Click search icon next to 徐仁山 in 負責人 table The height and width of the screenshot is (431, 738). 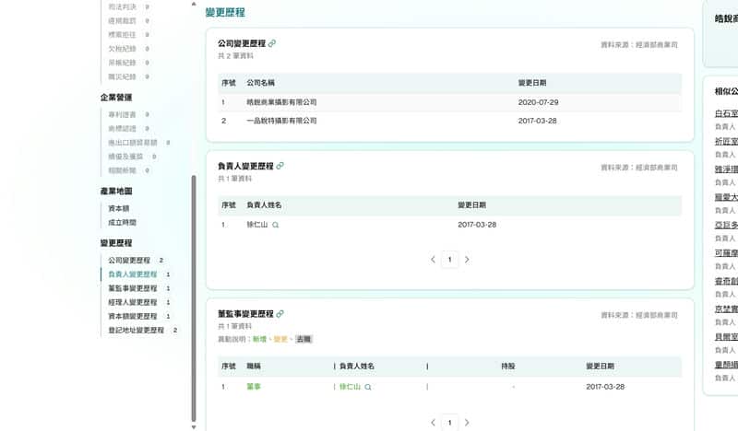coord(276,225)
